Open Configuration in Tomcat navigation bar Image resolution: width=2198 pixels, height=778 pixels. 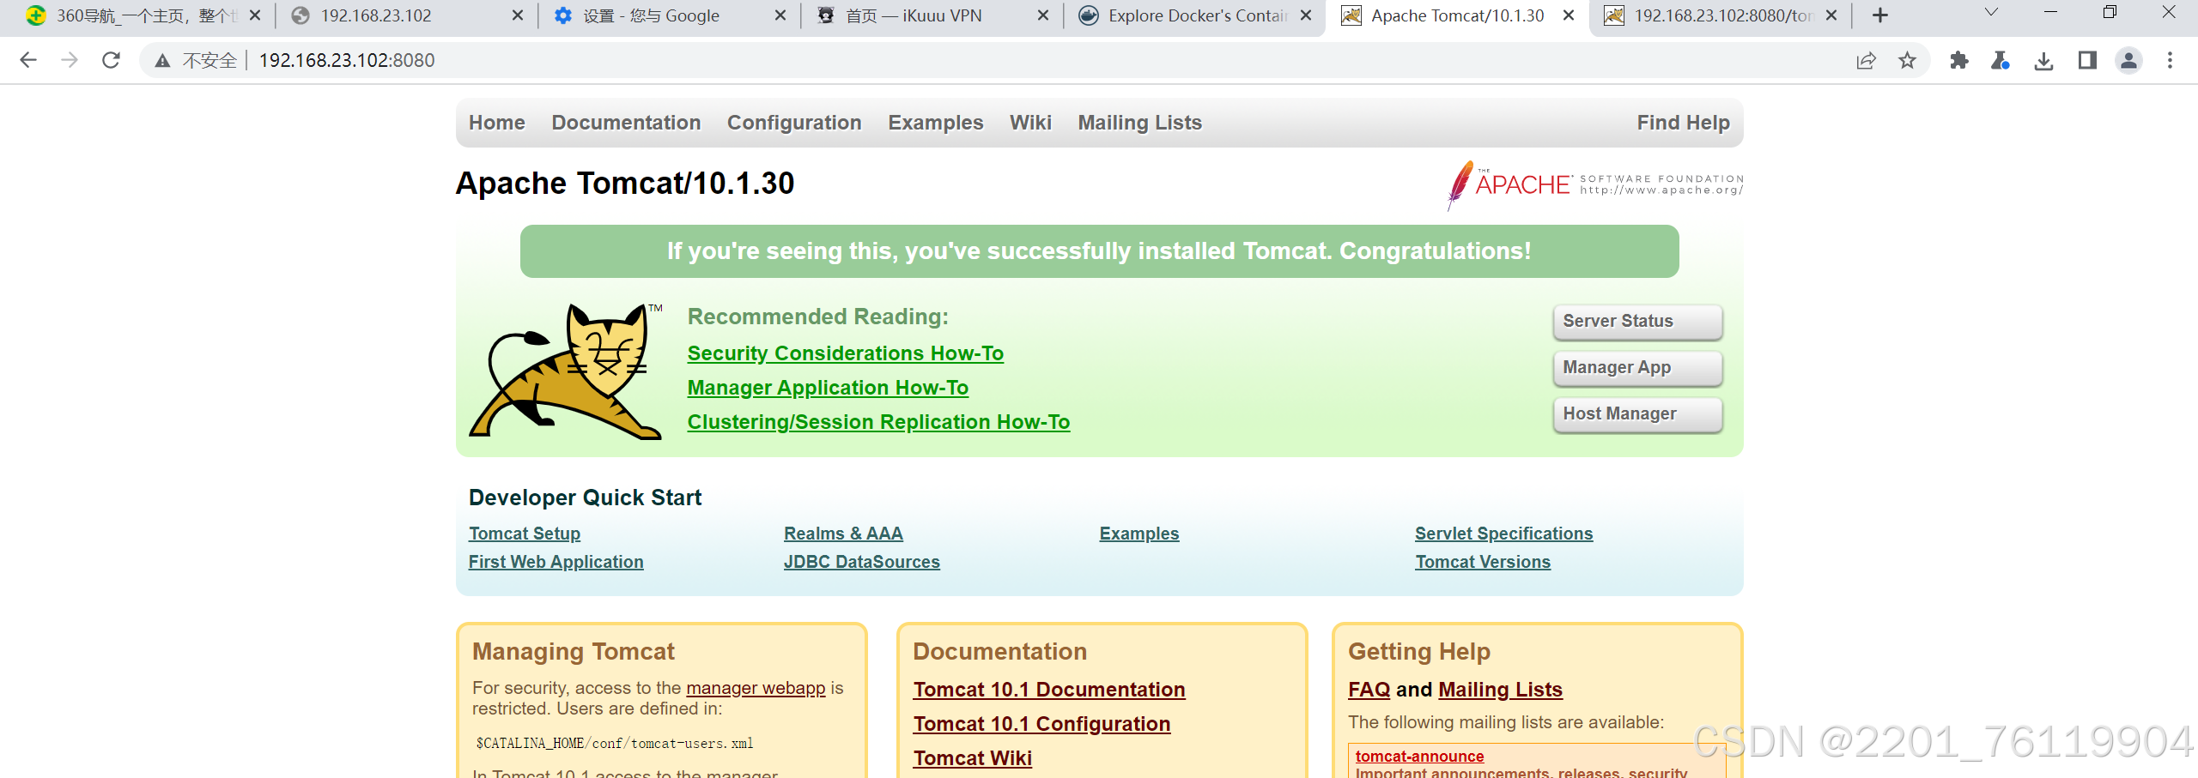(794, 123)
